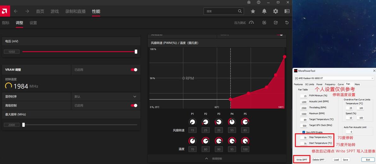Click the 电压 (mV) slider handle
376x164 pixels.
pos(136,52)
